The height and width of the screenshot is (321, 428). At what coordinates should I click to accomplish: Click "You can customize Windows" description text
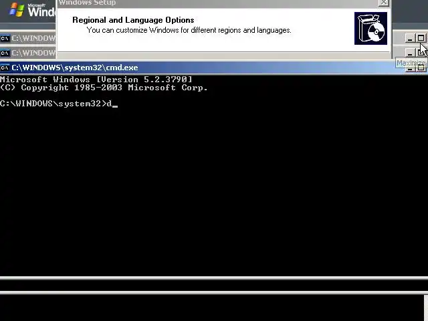pos(189,30)
